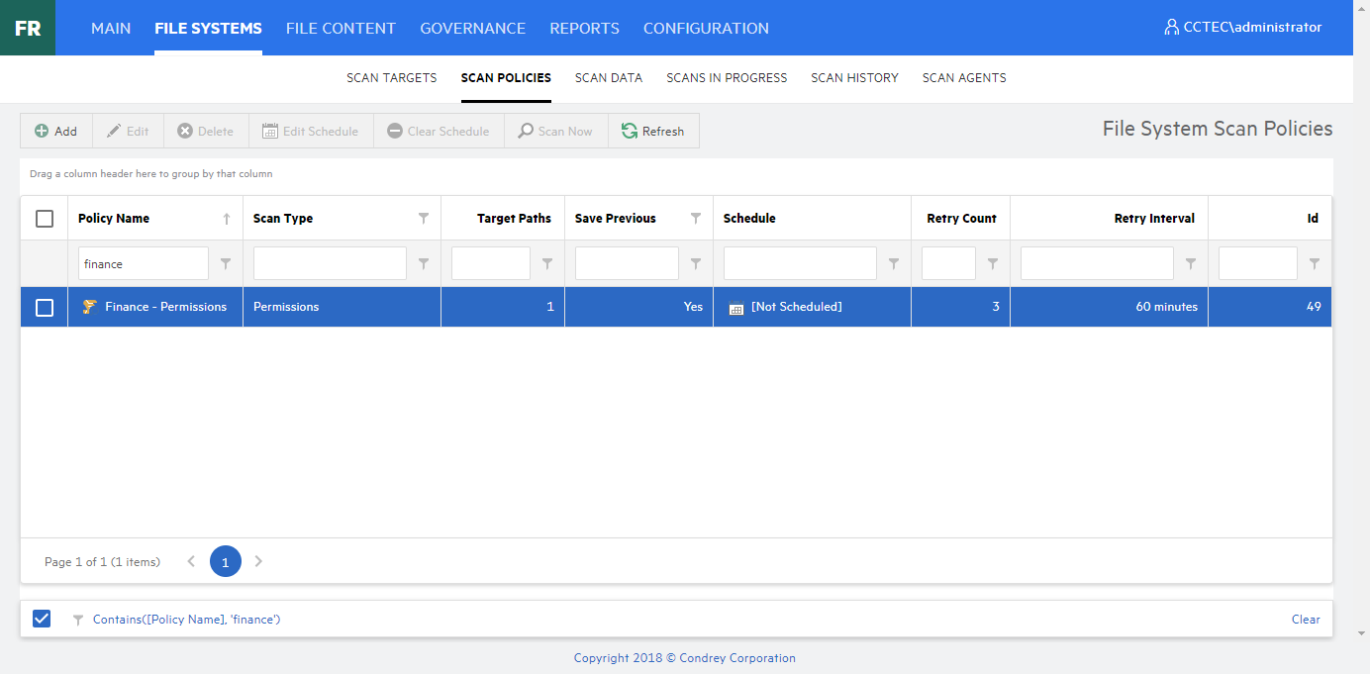Switch to the SCAN AGENTS tab
The height and width of the screenshot is (674, 1370).
tap(964, 77)
